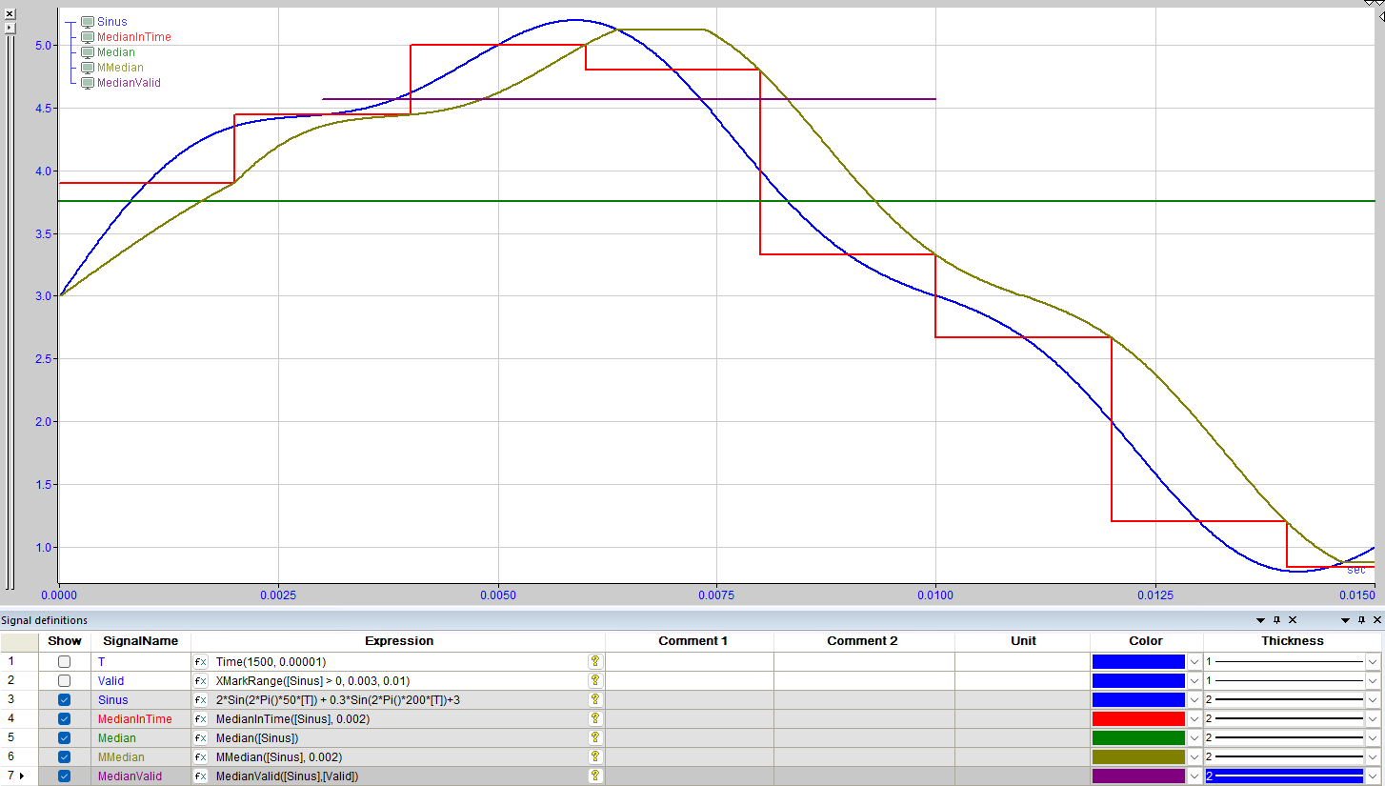This screenshot has height=786, width=1385.
Task: Open the fx expression builder for MedianValid row
Action: pyautogui.click(x=201, y=776)
